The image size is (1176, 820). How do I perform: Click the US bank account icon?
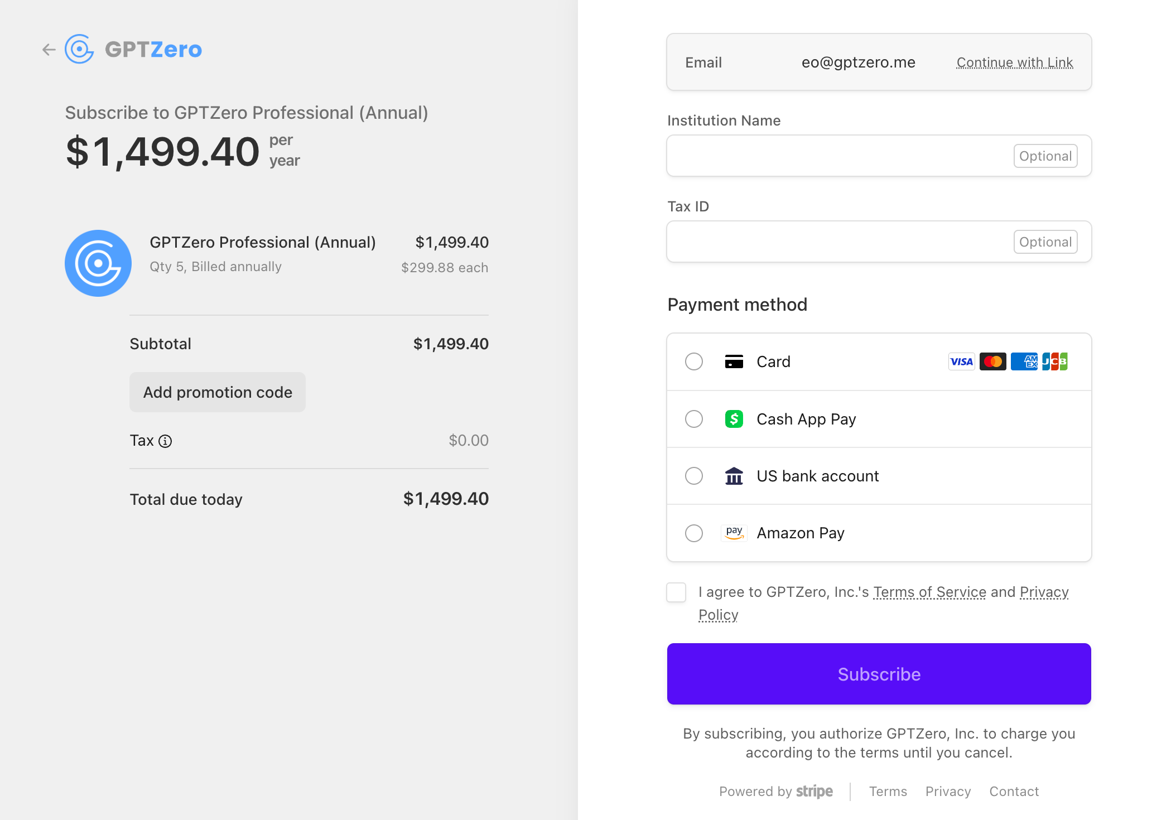[734, 476]
